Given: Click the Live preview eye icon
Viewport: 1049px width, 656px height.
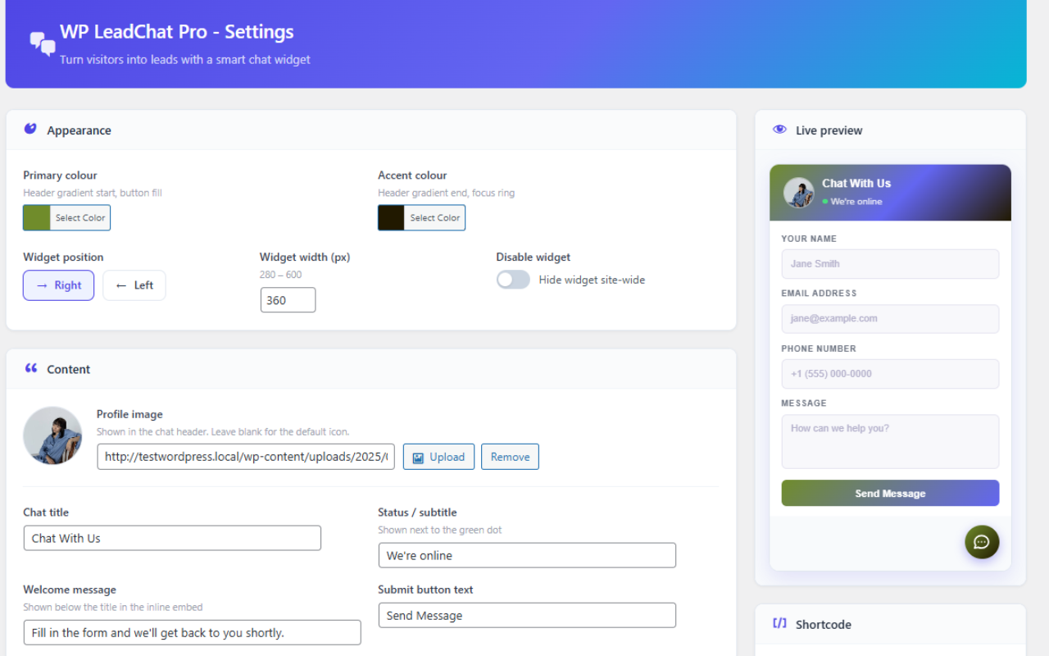Looking at the screenshot, I should tap(779, 130).
